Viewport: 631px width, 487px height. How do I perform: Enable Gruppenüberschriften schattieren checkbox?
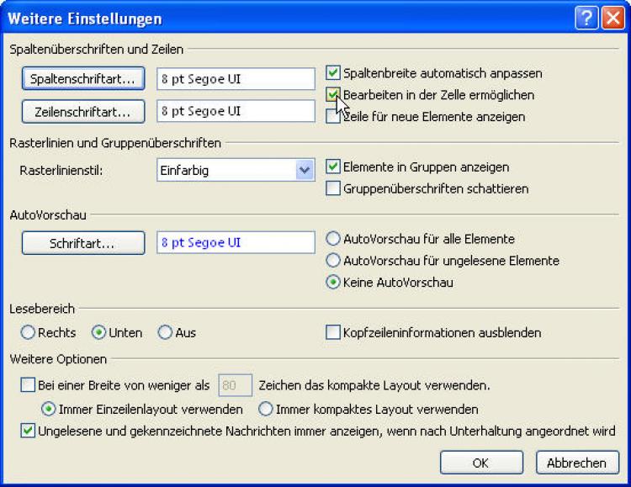pos(333,189)
